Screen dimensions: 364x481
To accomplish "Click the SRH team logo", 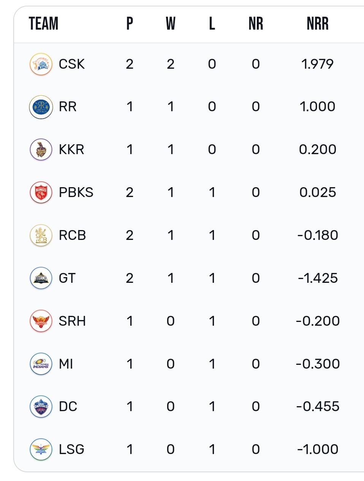I will [x=41, y=321].
